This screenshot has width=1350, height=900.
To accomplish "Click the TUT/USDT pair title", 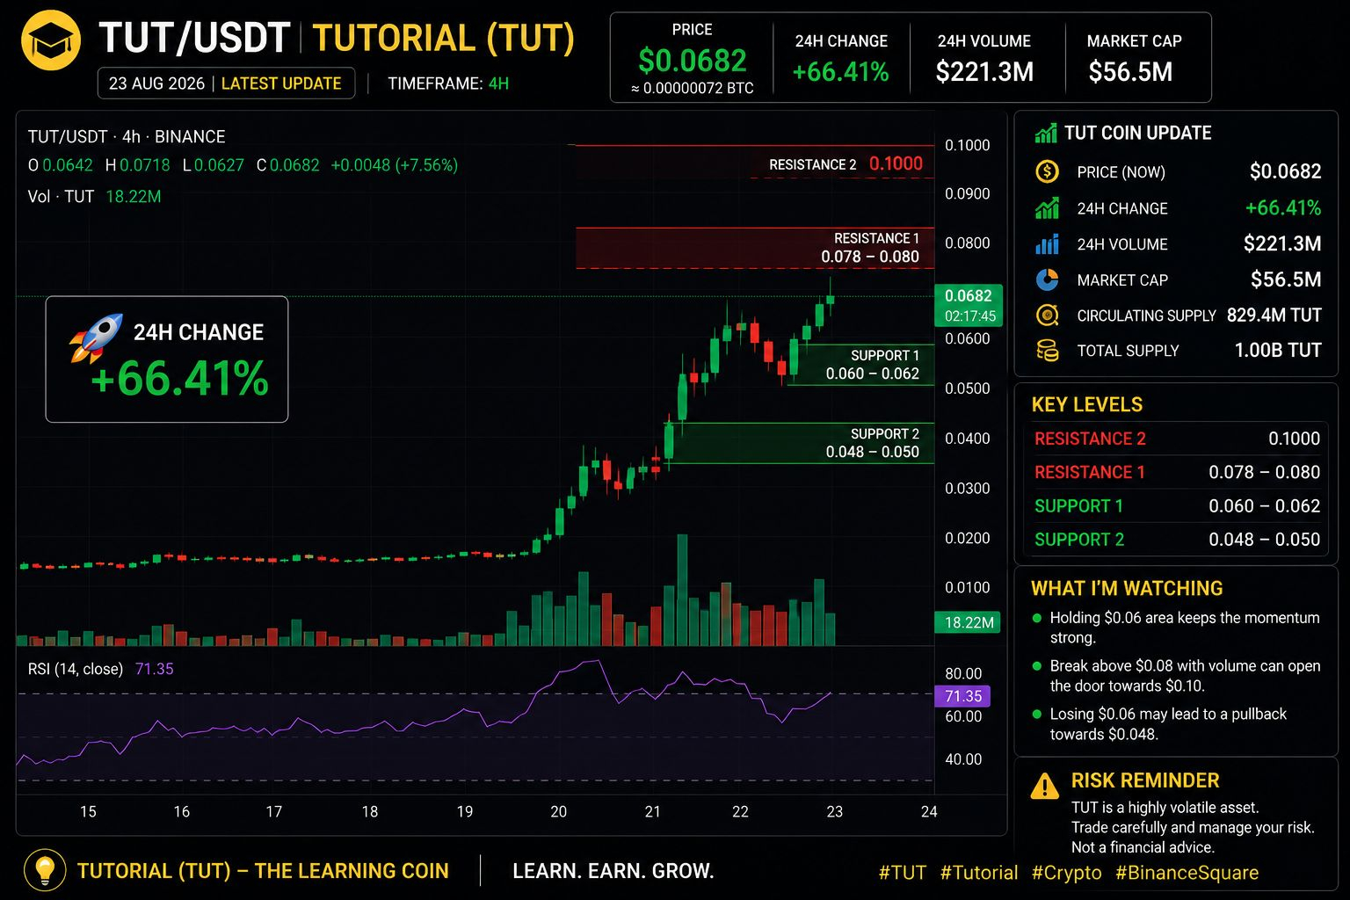I will tap(194, 39).
